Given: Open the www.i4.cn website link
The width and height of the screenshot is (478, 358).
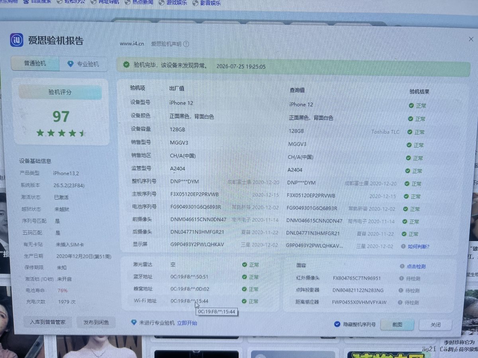Looking at the screenshot, I should pos(132,44).
